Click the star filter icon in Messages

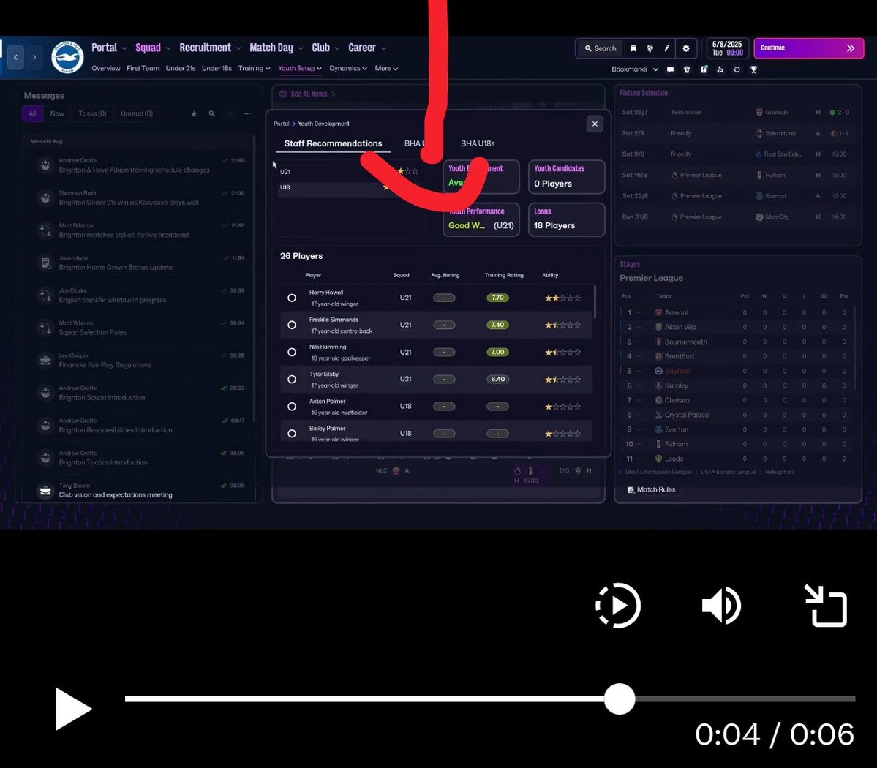pos(194,113)
